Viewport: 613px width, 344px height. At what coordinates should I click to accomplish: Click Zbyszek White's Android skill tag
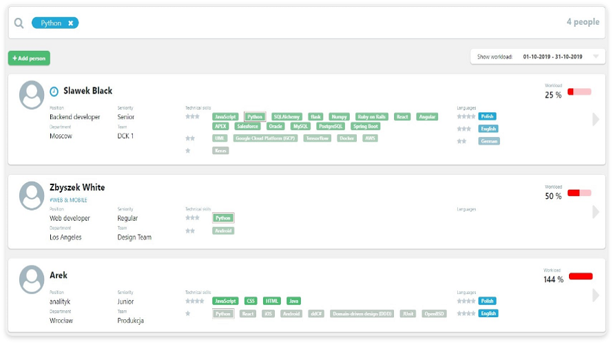223,231
